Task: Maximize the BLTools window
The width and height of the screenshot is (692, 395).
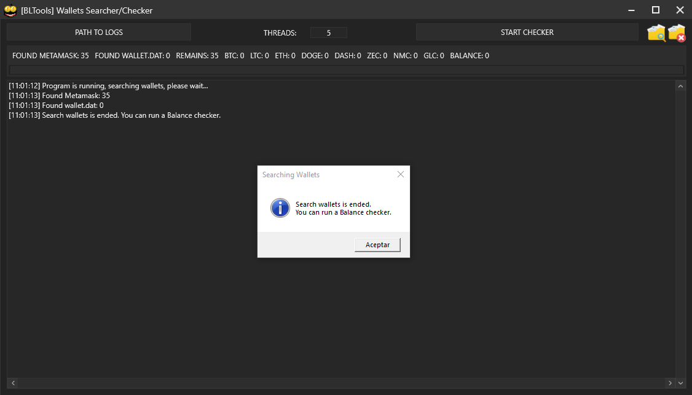Action: [656, 10]
